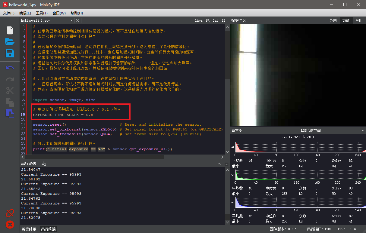Start recording with 录制
This screenshot has width=366, height=233.
click(333, 20)
